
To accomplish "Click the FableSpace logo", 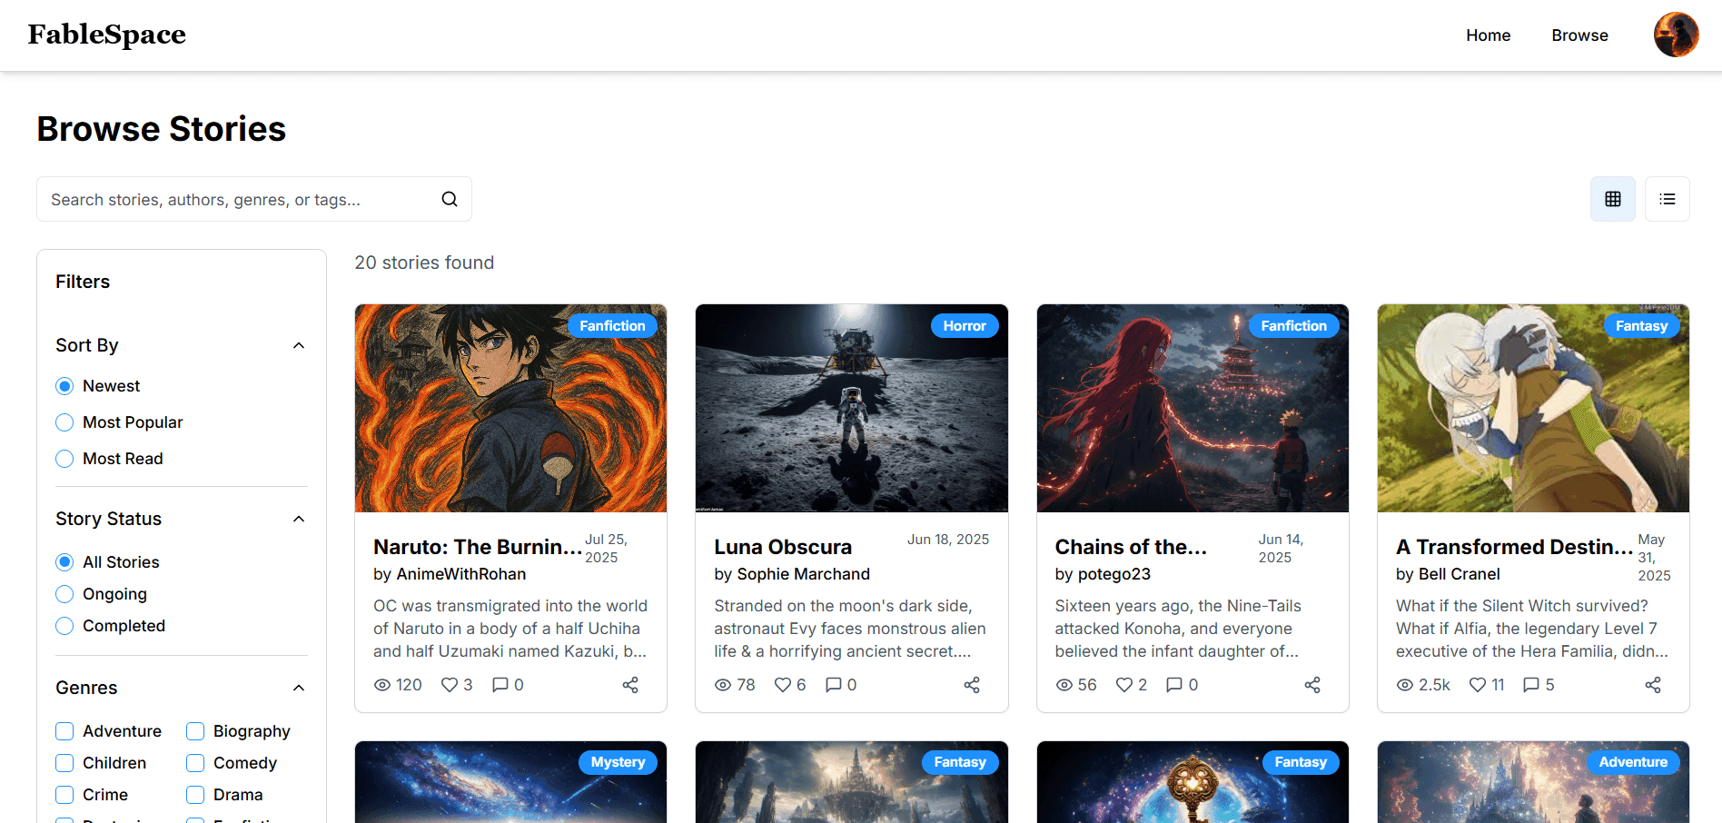I will click(106, 34).
